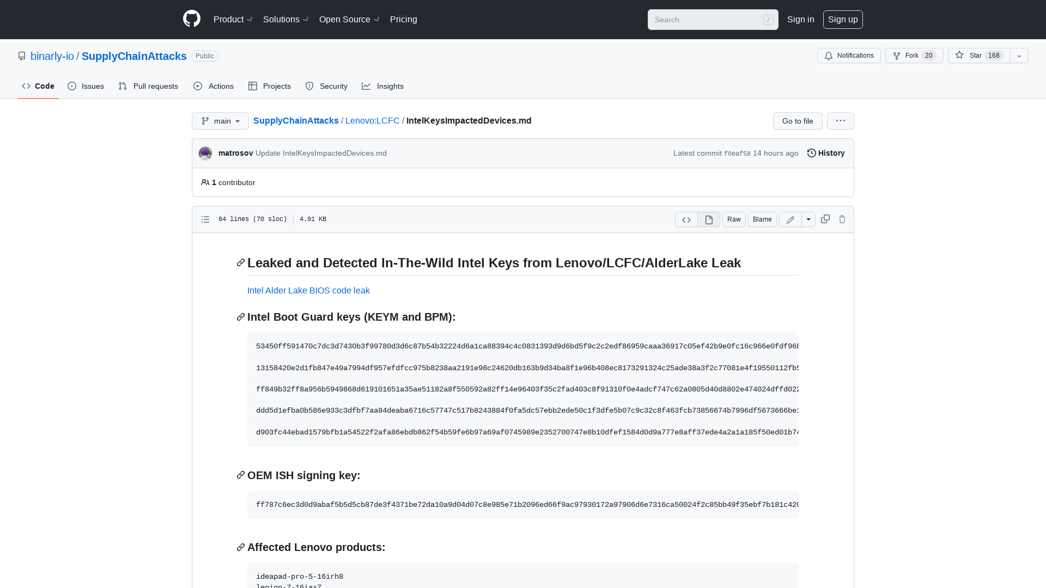
Task: Open commit hash f0eaf58
Action: click(x=737, y=154)
